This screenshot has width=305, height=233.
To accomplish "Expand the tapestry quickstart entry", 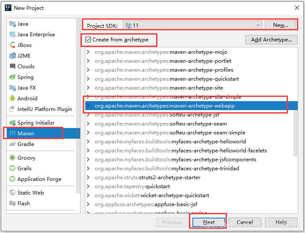I will [88, 186].
